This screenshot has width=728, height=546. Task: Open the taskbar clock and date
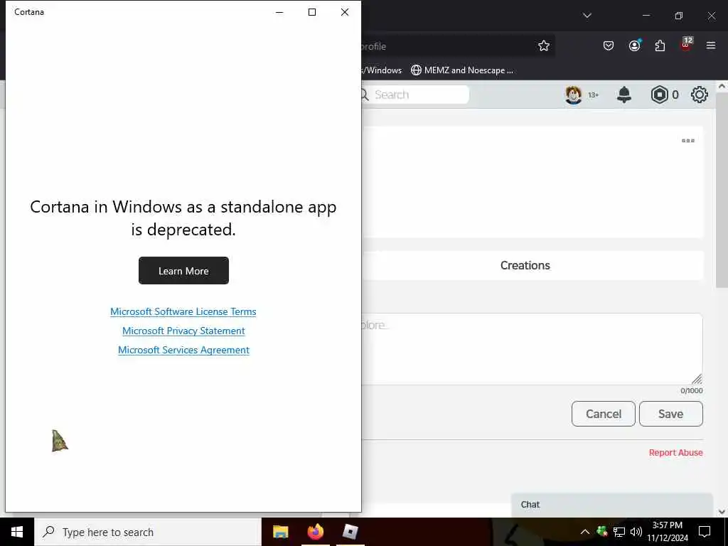pos(668,532)
